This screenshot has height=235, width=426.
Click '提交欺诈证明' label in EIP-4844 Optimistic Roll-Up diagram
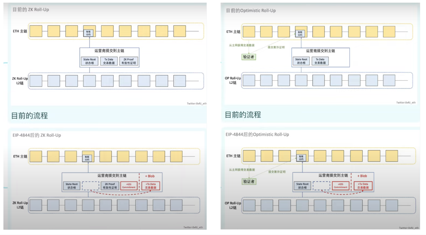(277, 172)
